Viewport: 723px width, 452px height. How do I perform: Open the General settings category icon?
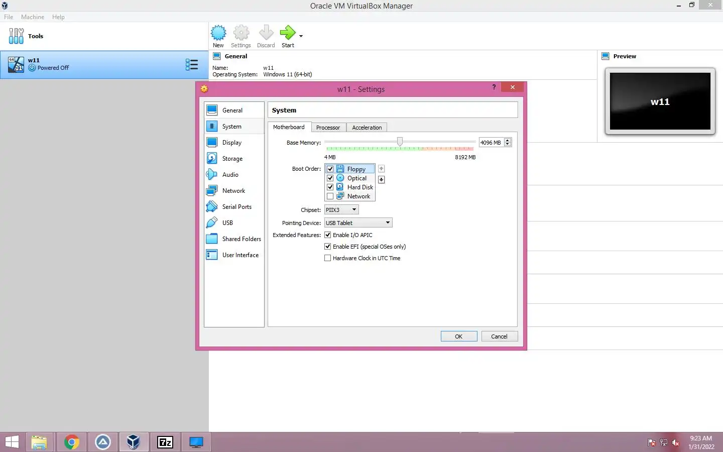point(212,110)
